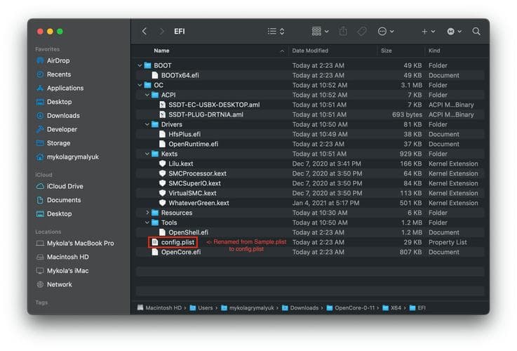
Task: Select the Lilu.kext shield icon
Action: tap(162, 164)
